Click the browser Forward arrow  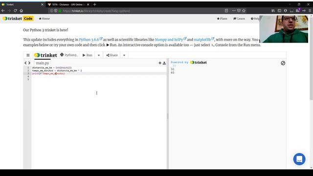[x=9, y=11]
